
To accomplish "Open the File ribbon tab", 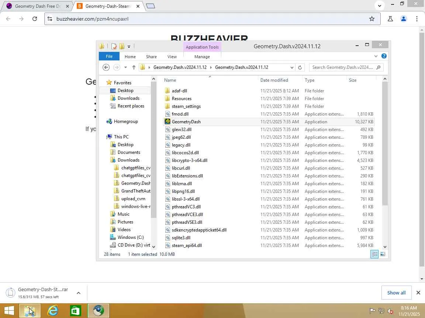I will tap(109, 56).
